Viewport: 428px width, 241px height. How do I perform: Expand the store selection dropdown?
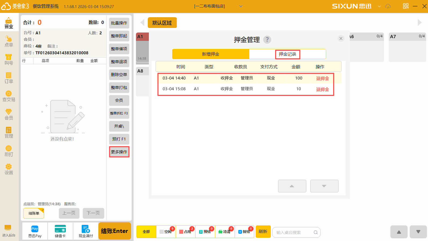[x=241, y=6]
